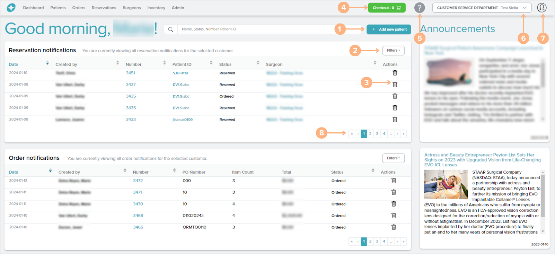Delete order 3472 using trash icon
Screen dimensions: 555x254
[x=394, y=181]
